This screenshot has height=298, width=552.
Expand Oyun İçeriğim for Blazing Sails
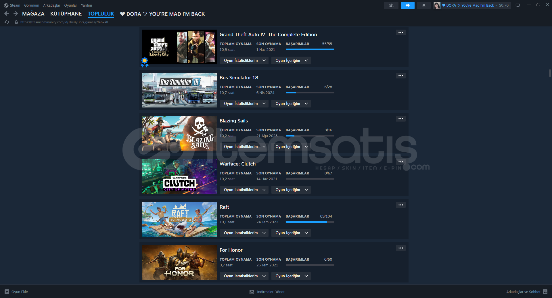[x=291, y=147]
